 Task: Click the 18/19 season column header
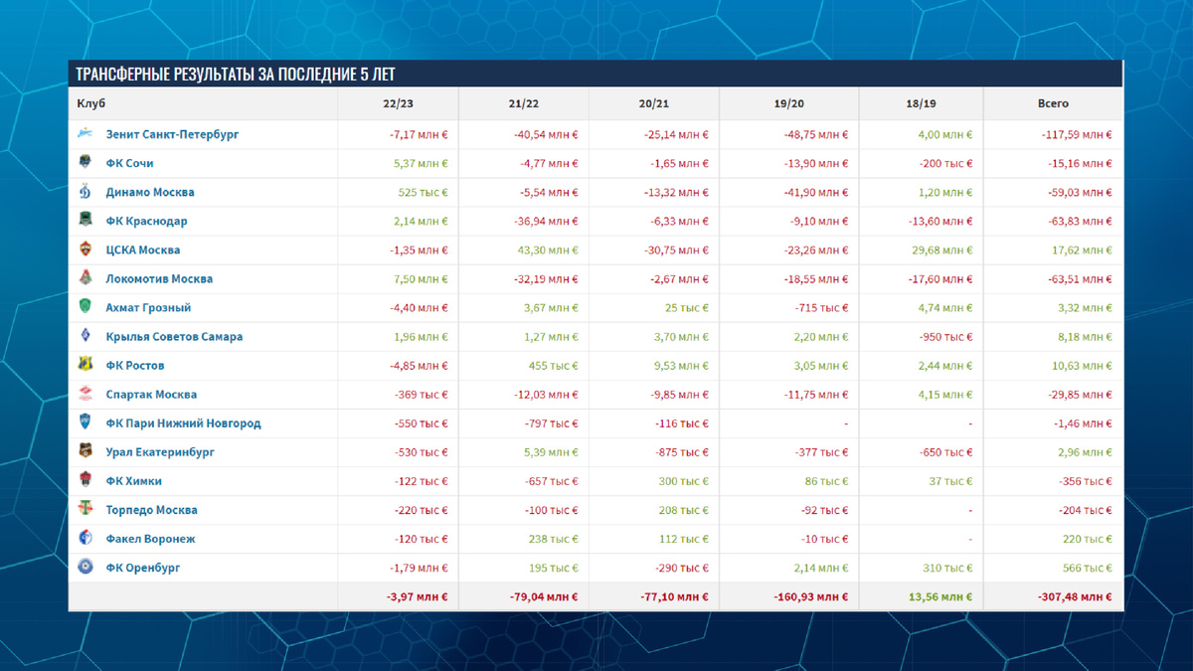(921, 103)
